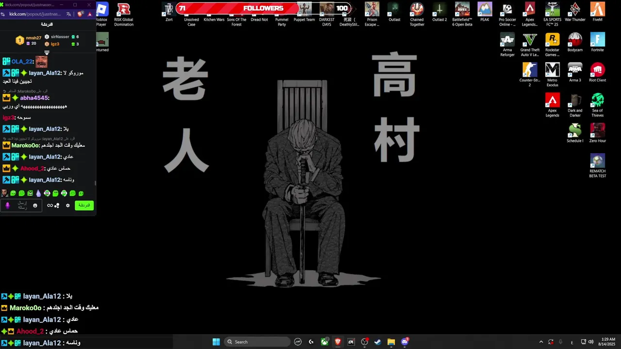Image resolution: width=621 pixels, height=349 pixels.
Task: Open chat settings gear in Kick chat
Action: [68, 206]
